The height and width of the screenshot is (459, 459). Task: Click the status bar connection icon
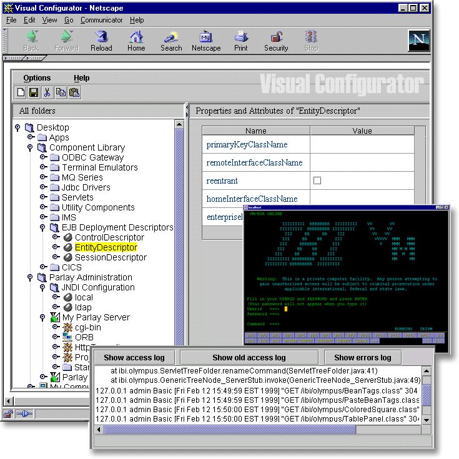click(x=24, y=414)
